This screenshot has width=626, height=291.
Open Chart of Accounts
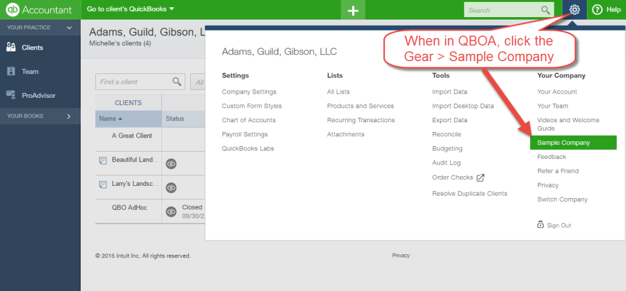[x=249, y=120]
